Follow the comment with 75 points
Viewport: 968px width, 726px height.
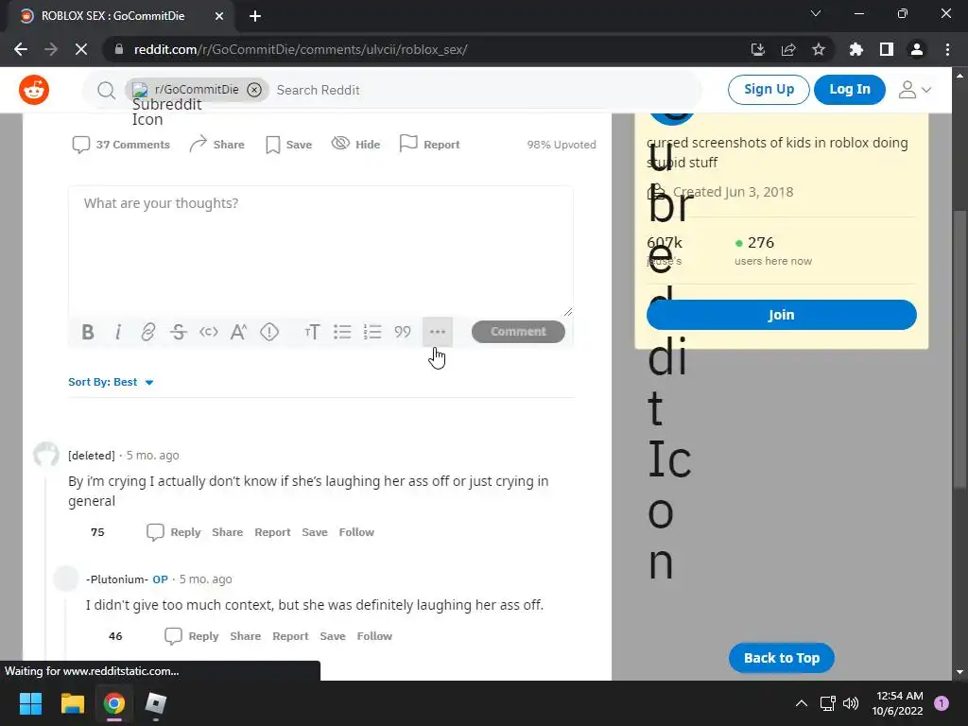pyautogui.click(x=356, y=532)
